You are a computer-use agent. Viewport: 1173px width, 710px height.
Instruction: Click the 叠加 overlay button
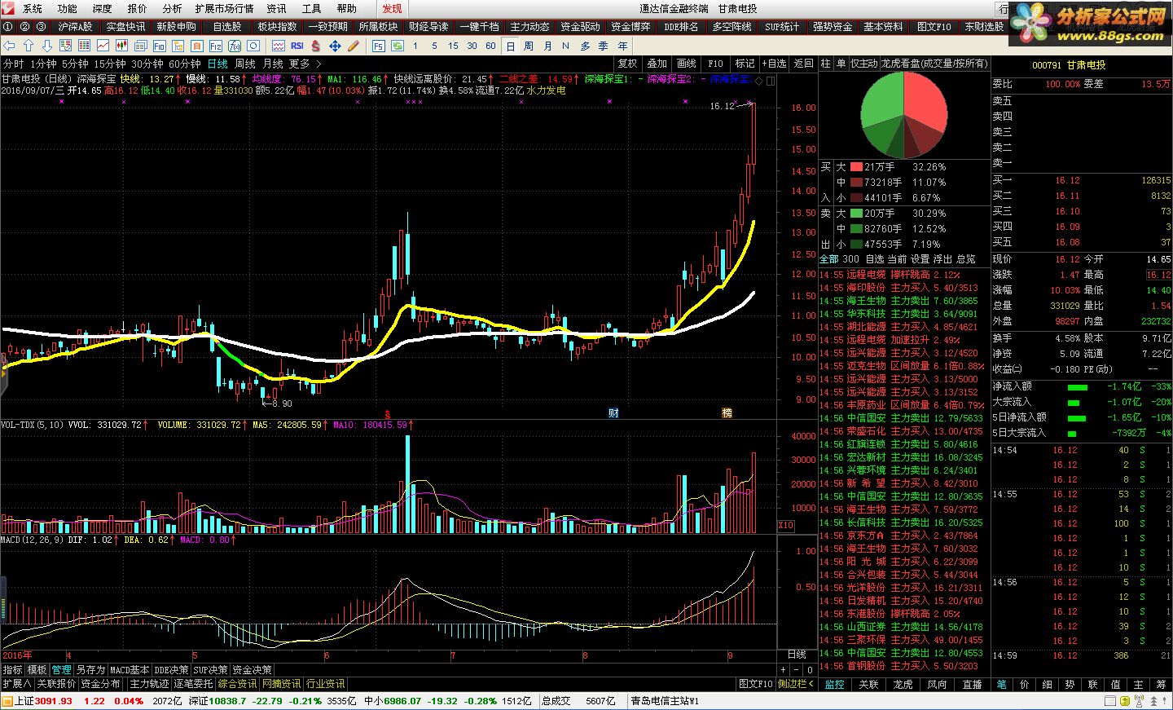tap(657, 64)
